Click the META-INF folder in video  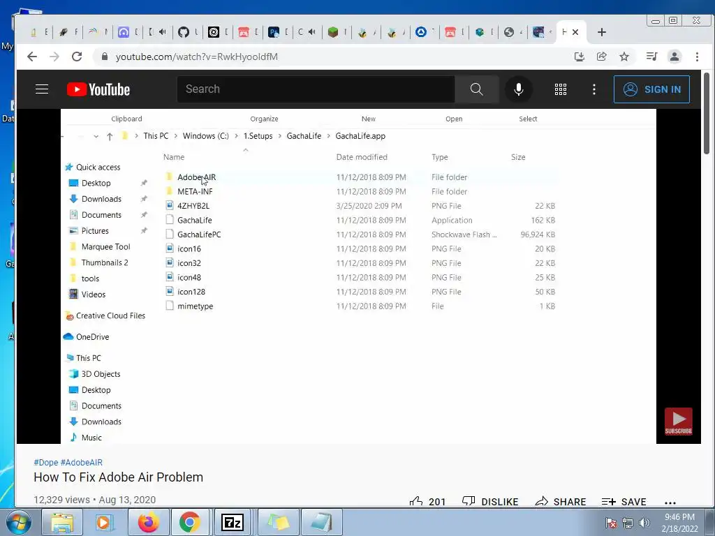(x=195, y=191)
